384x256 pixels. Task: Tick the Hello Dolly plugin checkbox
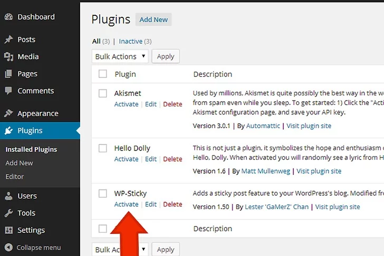pyautogui.click(x=103, y=149)
